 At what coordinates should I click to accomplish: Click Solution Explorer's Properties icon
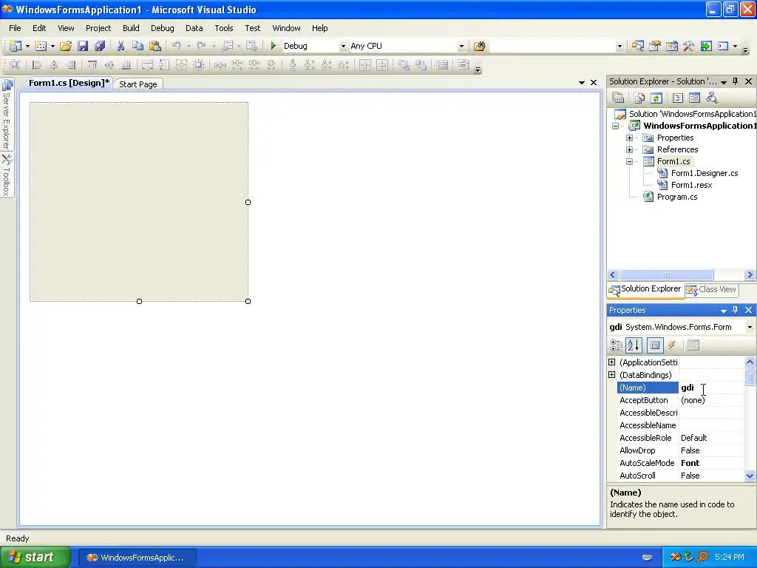click(619, 98)
